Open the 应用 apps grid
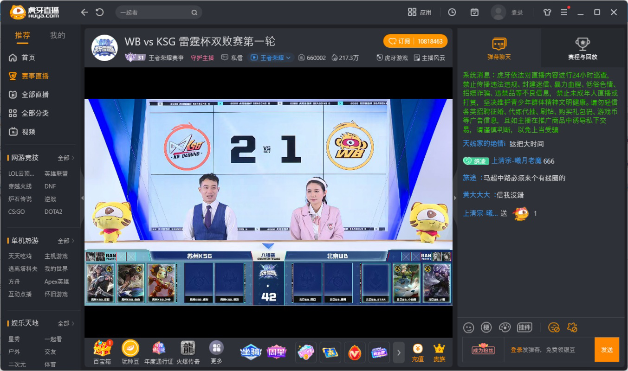628x371 pixels. (420, 13)
